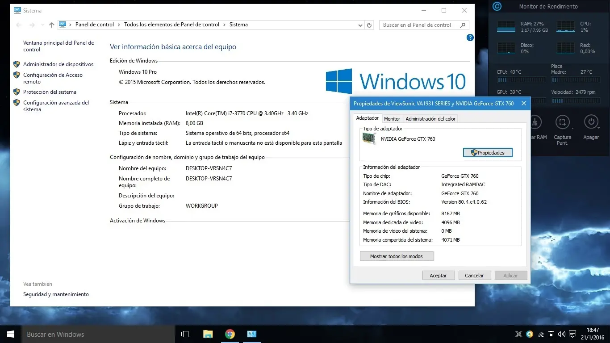Click the clean RAM broom icon
Image resolution: width=610 pixels, height=343 pixels.
coord(536,122)
